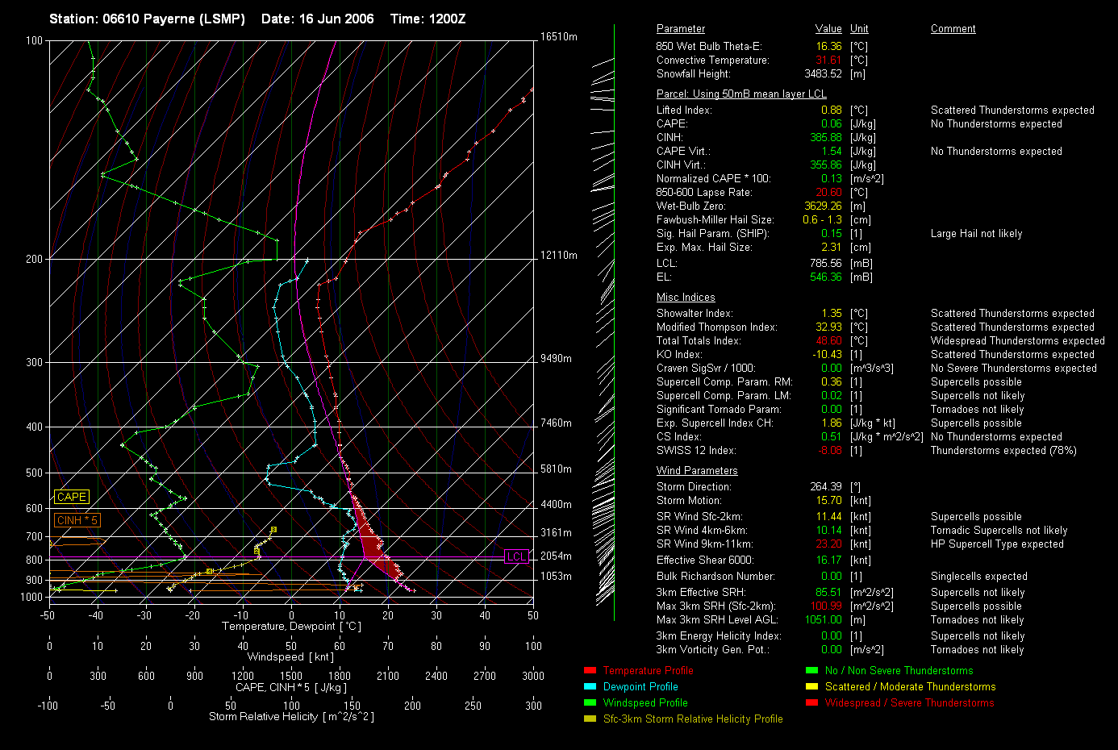Click the red Widespread / Severe Thunderstorms swatch
The height and width of the screenshot is (750, 1118).
[811, 703]
